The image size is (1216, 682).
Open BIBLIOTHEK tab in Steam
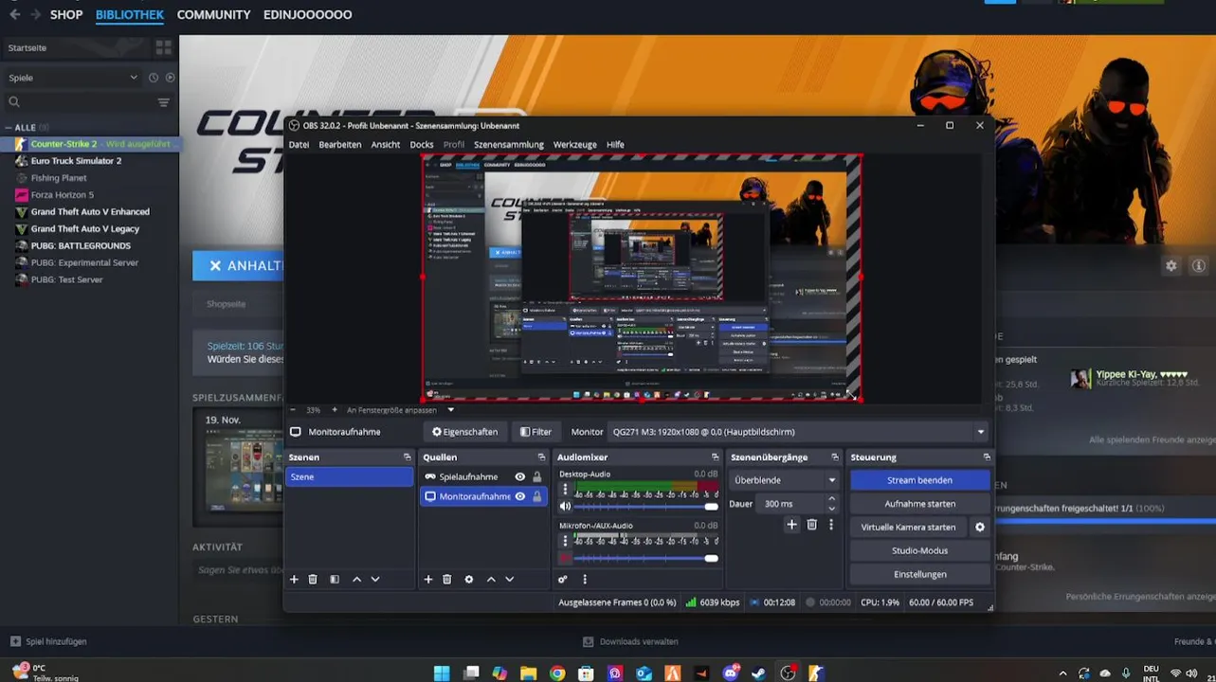tap(130, 14)
